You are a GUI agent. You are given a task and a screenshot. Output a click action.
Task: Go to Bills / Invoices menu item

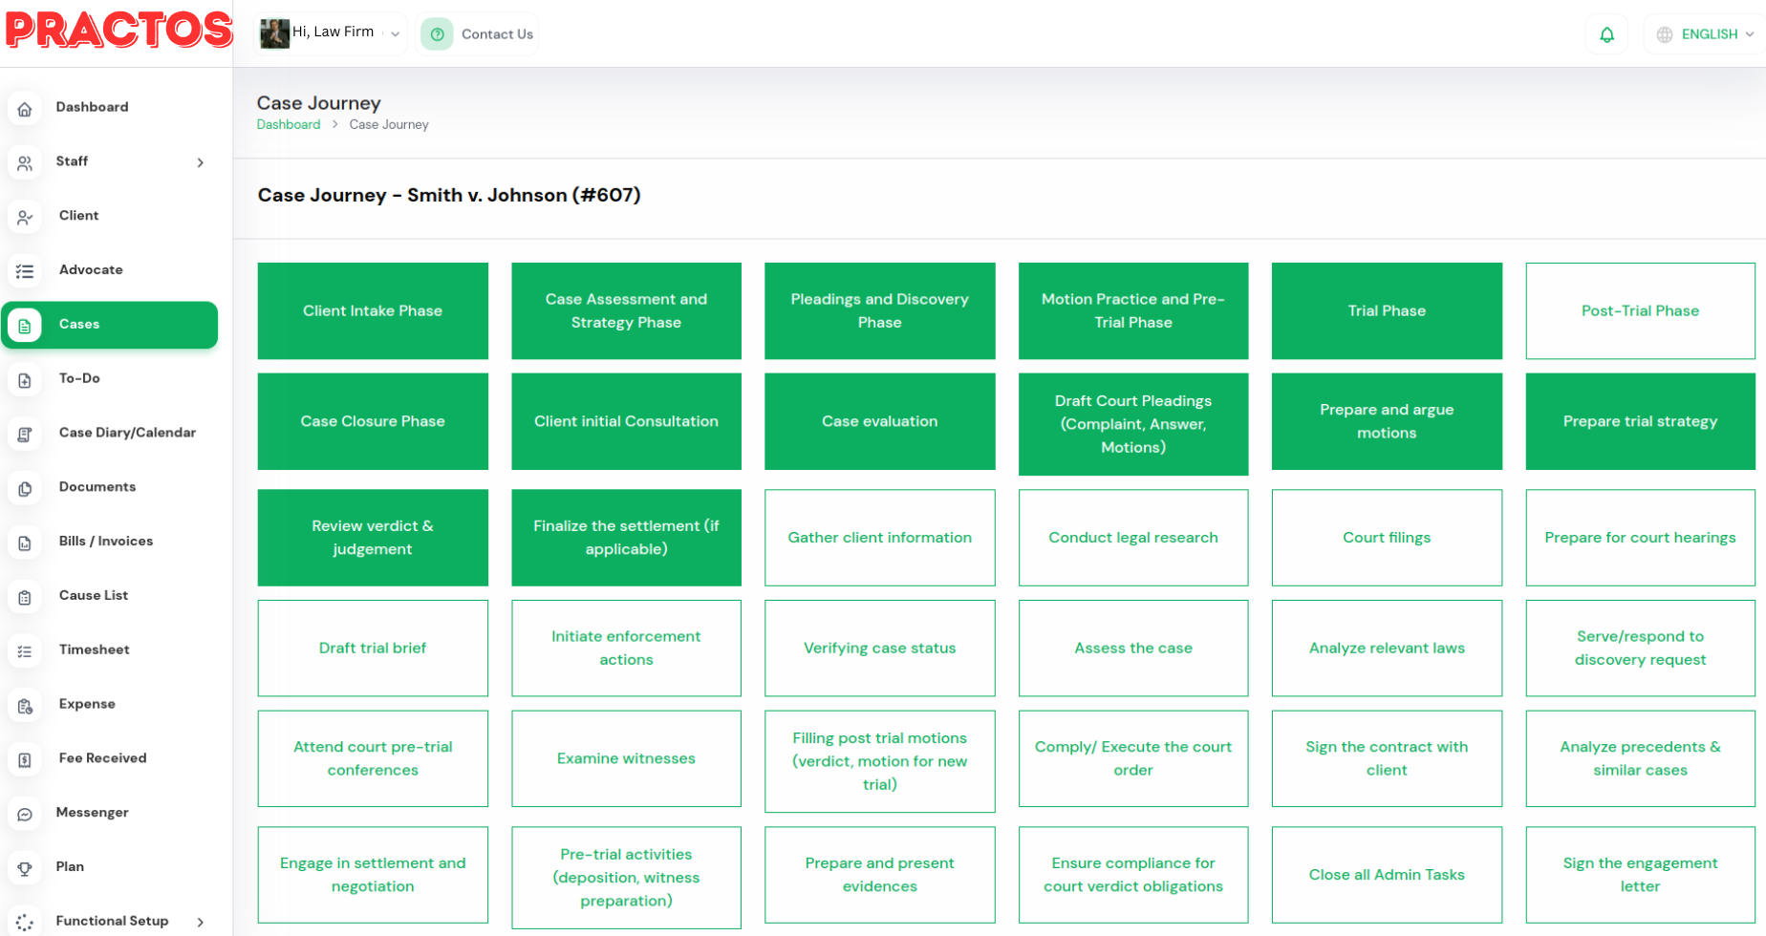pos(105,542)
